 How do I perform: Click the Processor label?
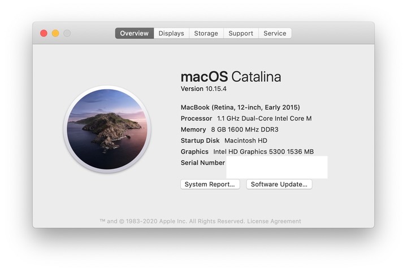click(x=196, y=119)
